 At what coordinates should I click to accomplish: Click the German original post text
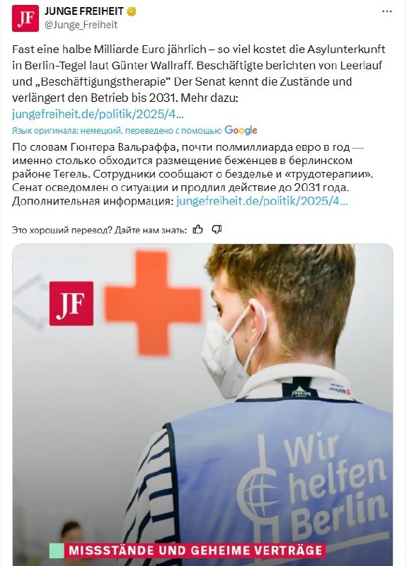pos(199,74)
